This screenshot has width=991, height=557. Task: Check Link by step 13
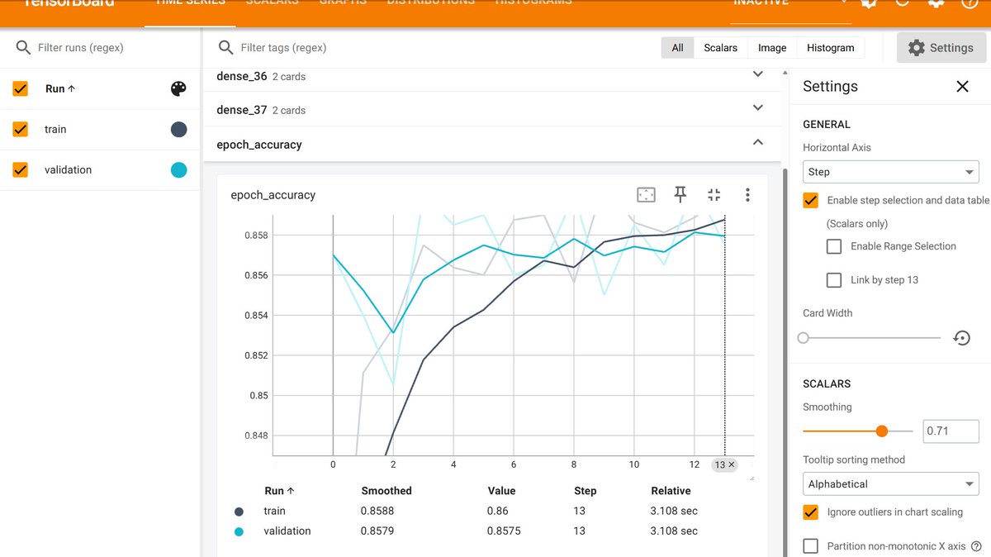834,280
